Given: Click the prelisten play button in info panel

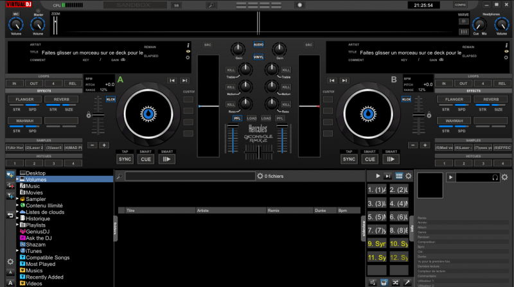Looking at the screenshot, I should (451, 177).
